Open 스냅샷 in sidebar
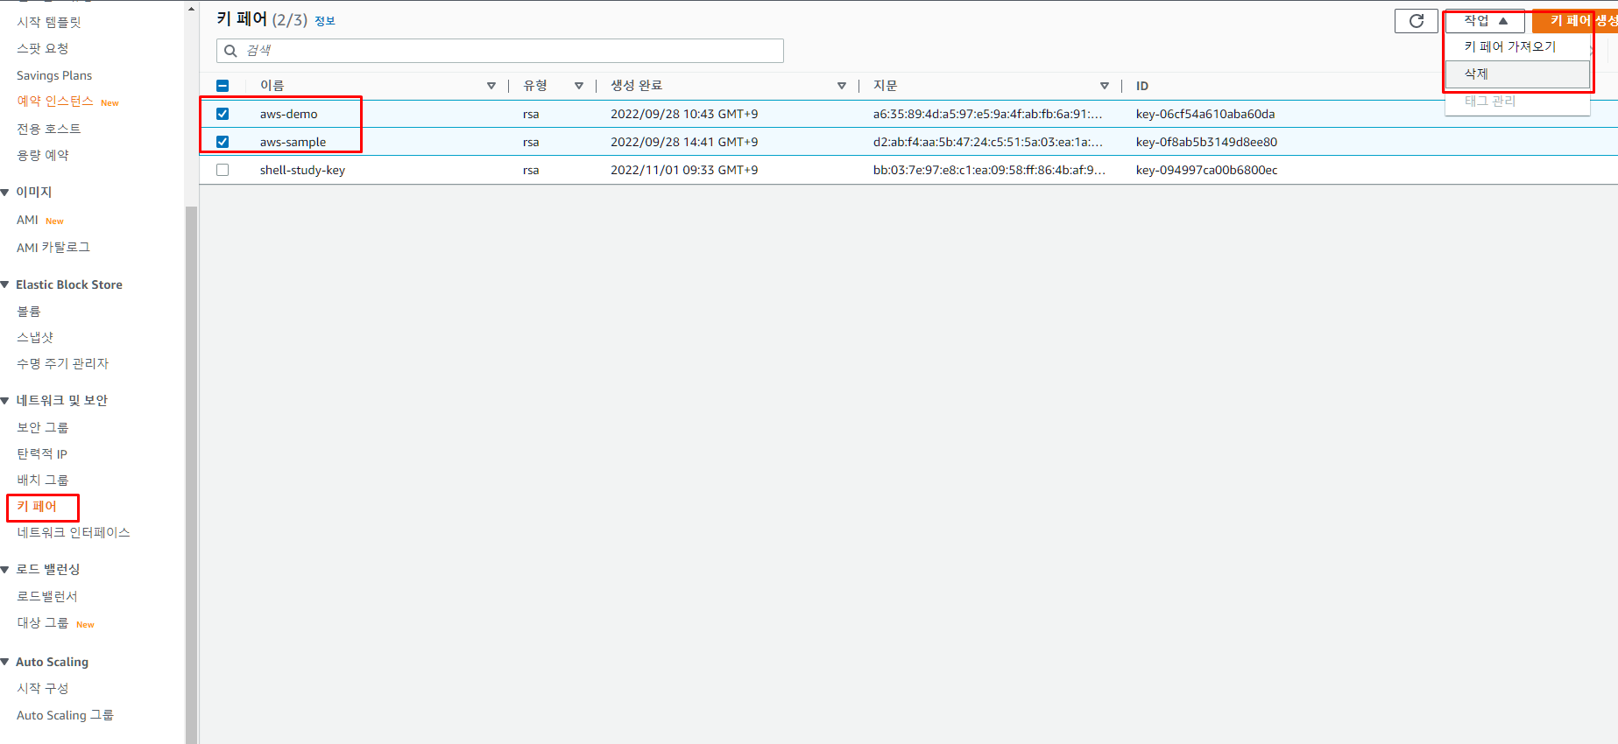The height and width of the screenshot is (744, 1618). tap(35, 337)
